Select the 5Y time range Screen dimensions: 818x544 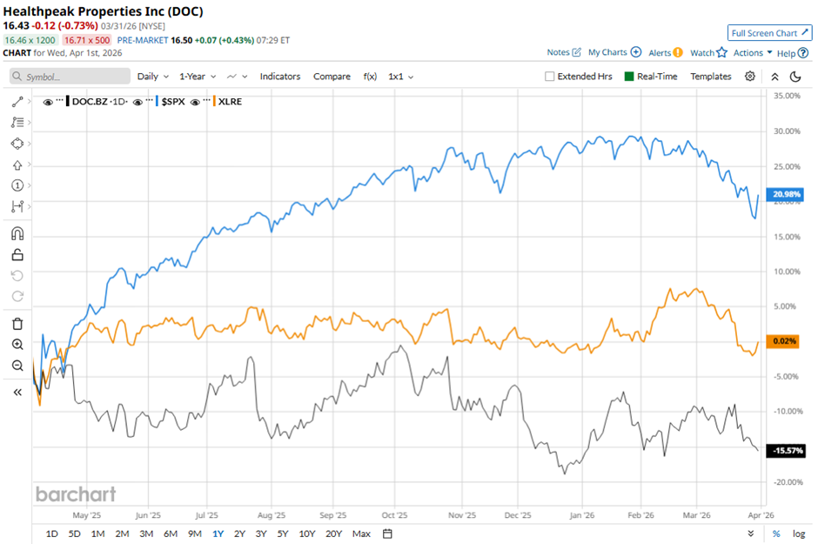click(282, 534)
